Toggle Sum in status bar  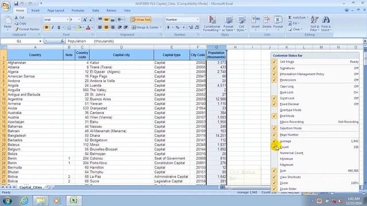coord(315,171)
